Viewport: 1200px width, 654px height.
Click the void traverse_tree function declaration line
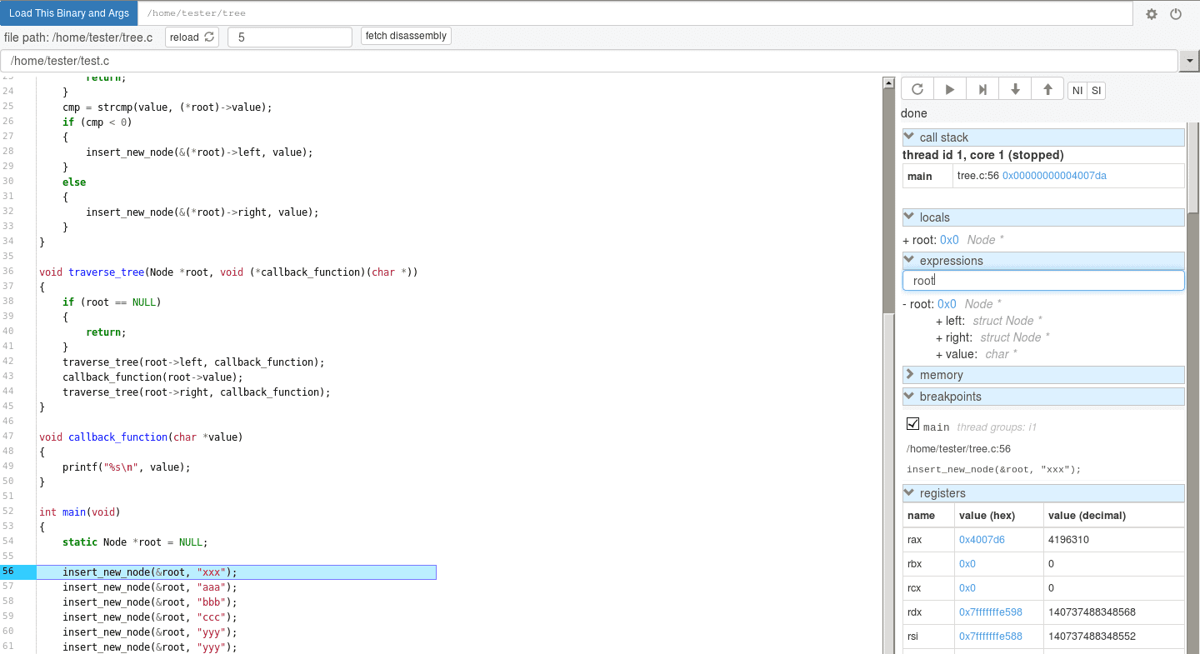[x=228, y=272]
